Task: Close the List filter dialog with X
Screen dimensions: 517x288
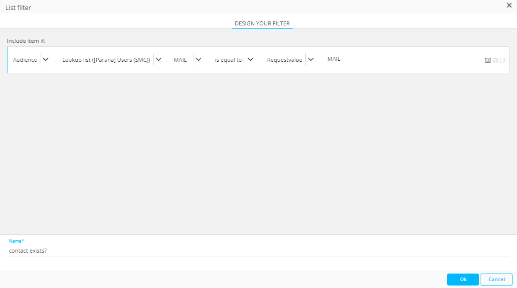Action: point(509,5)
